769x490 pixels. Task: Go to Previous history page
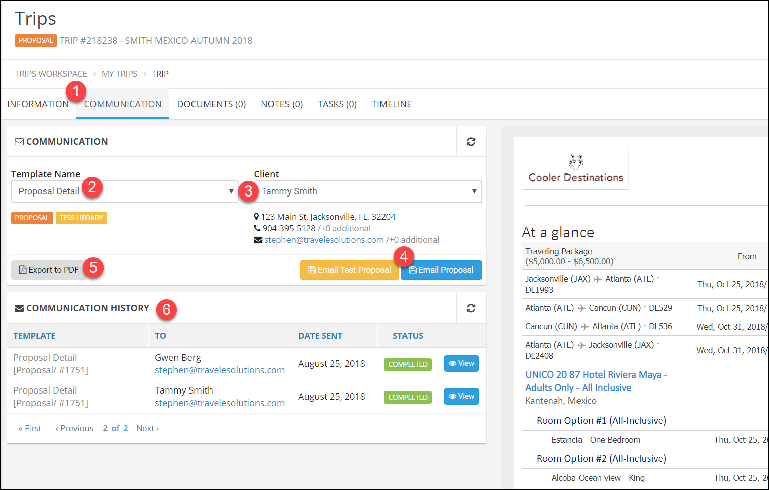[x=74, y=429]
